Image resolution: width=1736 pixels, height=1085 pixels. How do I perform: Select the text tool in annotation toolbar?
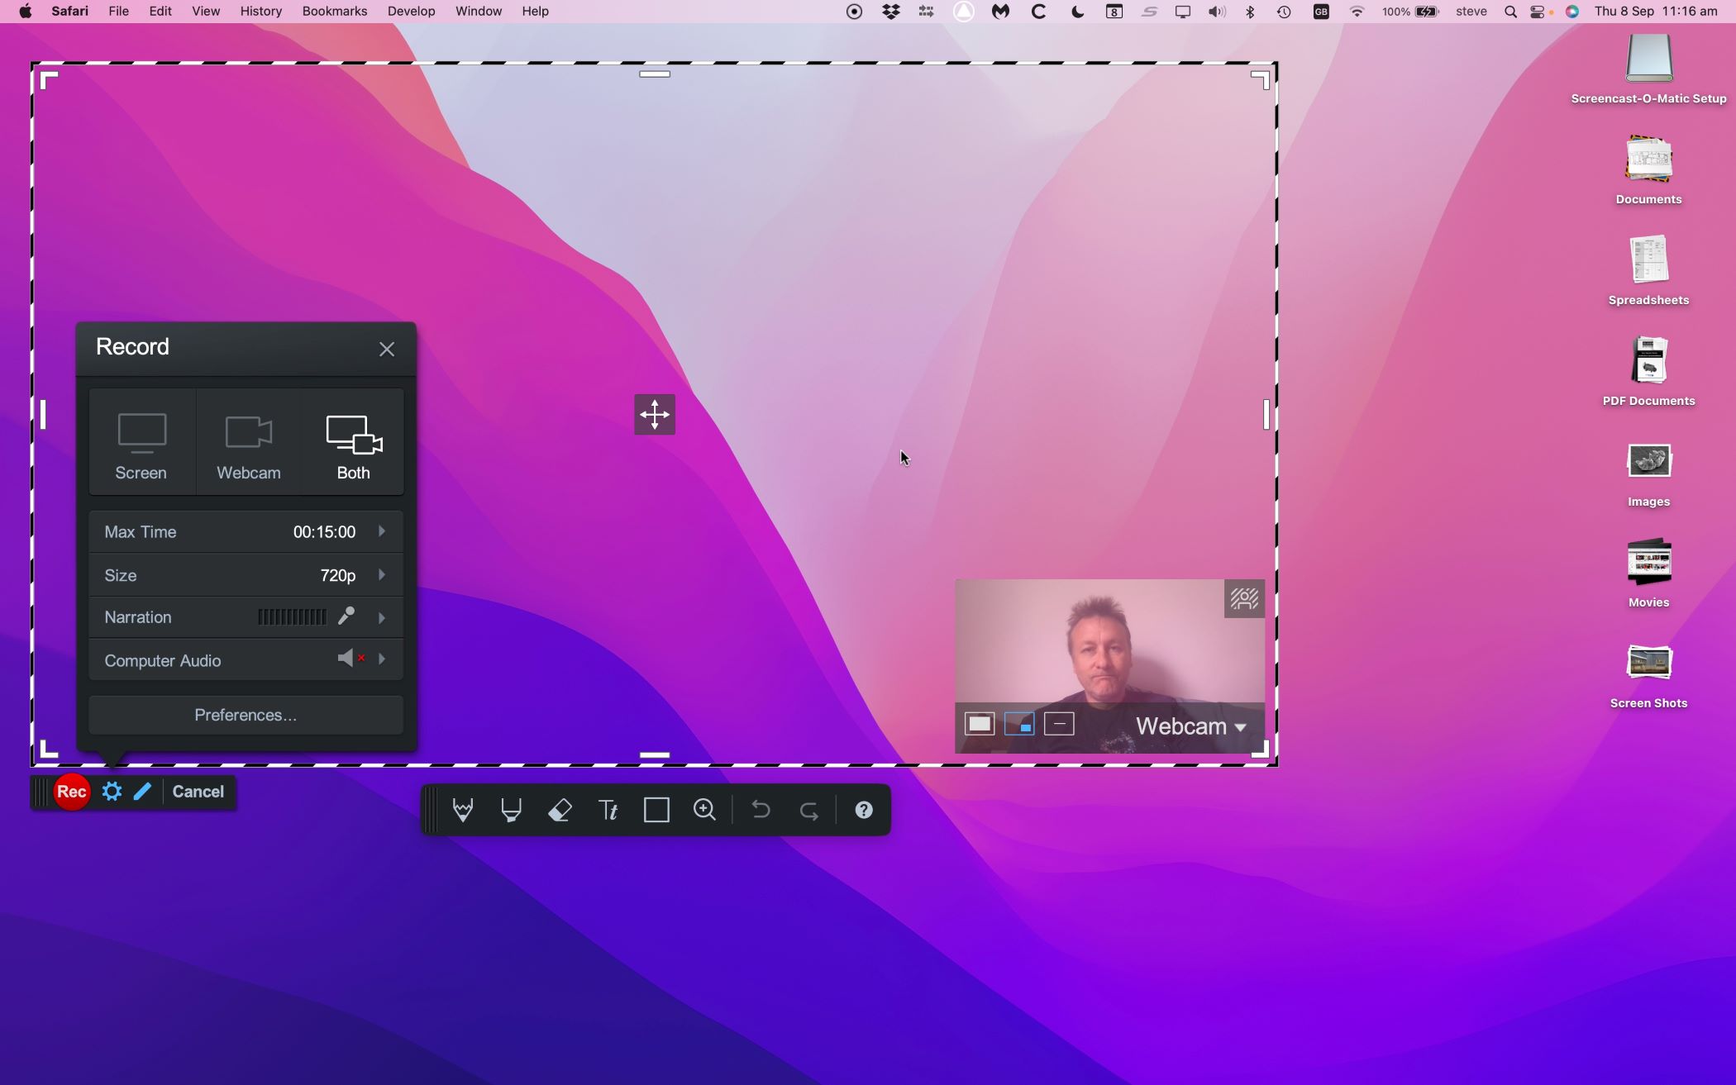[x=608, y=810]
